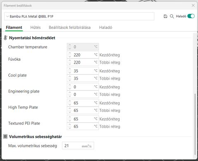Open the Beállítások felülbírálása tab

coord(70,27)
